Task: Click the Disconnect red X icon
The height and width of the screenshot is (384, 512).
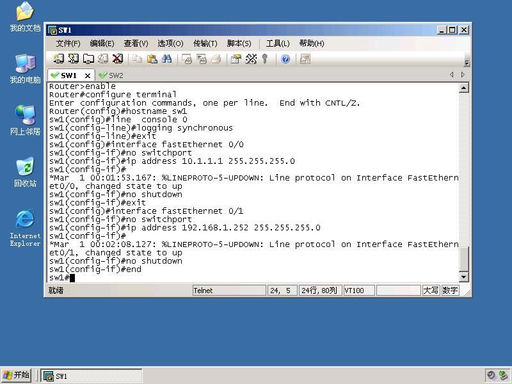Action: coord(118,59)
